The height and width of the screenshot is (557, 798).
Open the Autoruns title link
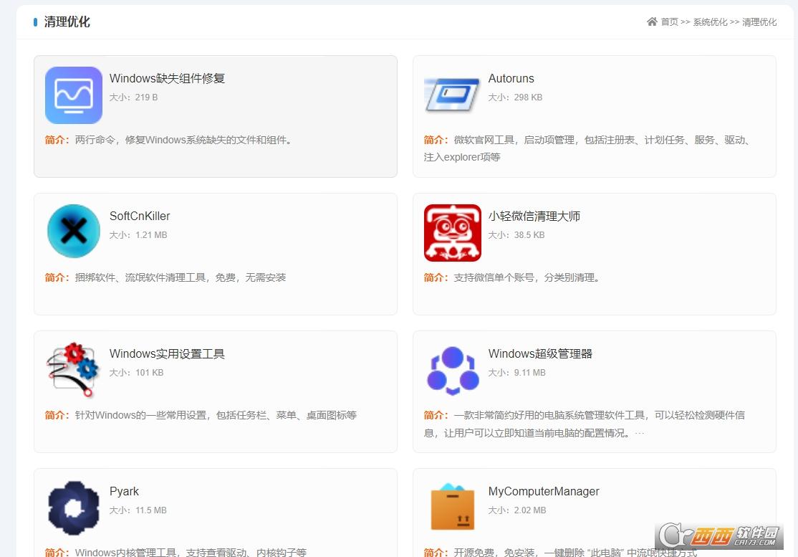tap(511, 78)
